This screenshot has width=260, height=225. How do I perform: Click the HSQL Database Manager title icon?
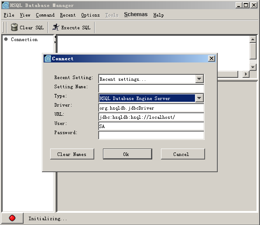pos(6,5)
